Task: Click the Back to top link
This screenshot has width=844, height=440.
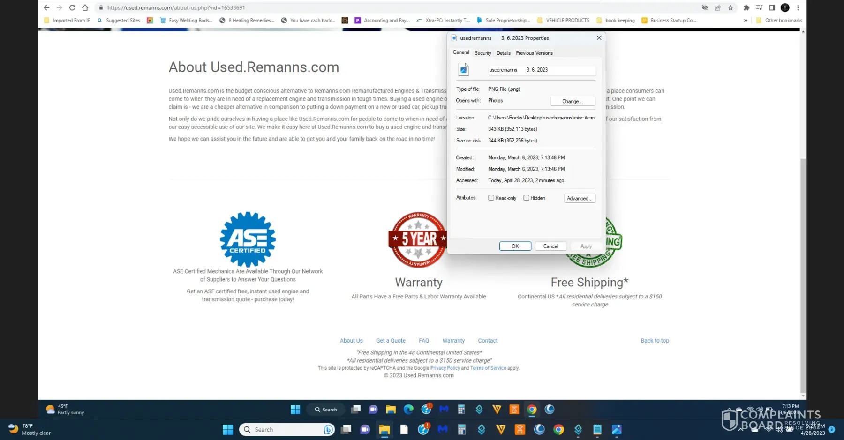Action: click(655, 341)
